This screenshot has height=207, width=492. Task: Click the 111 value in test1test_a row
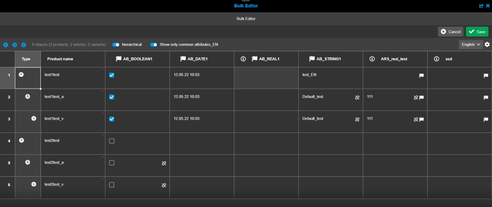pos(370,97)
